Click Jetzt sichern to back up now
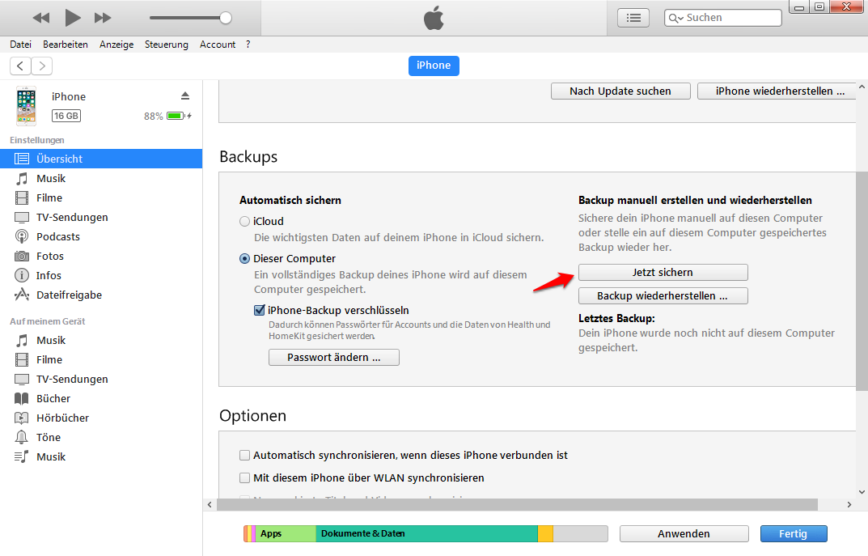This screenshot has height=556, width=868. [x=663, y=273]
